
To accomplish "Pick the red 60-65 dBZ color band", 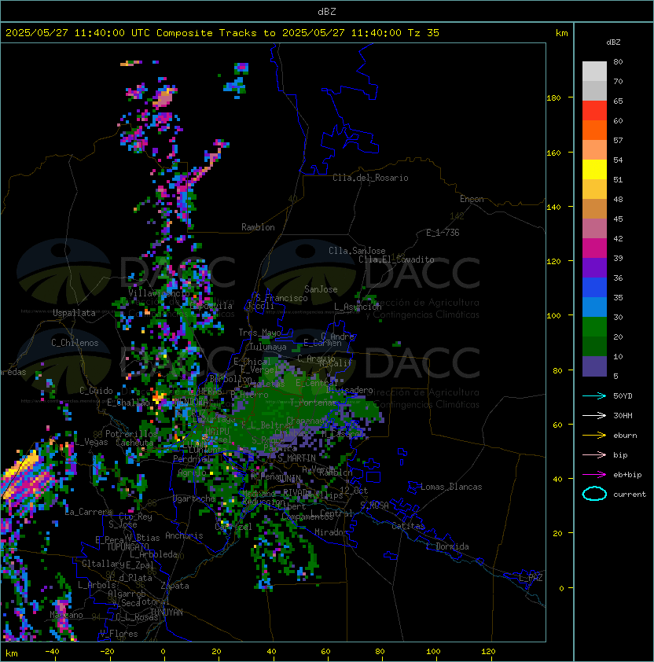I will point(594,110).
